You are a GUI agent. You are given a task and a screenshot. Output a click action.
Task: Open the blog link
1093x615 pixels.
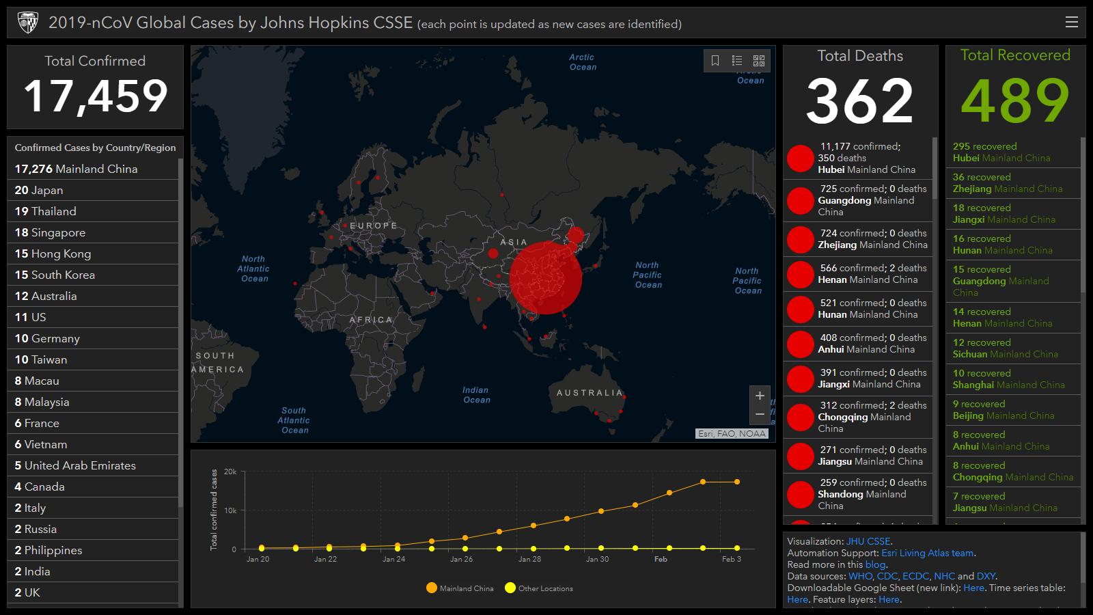pos(874,564)
